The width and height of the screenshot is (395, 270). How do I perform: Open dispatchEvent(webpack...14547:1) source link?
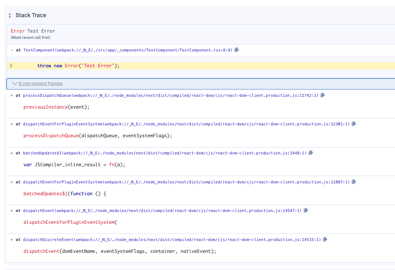[x=163, y=210]
